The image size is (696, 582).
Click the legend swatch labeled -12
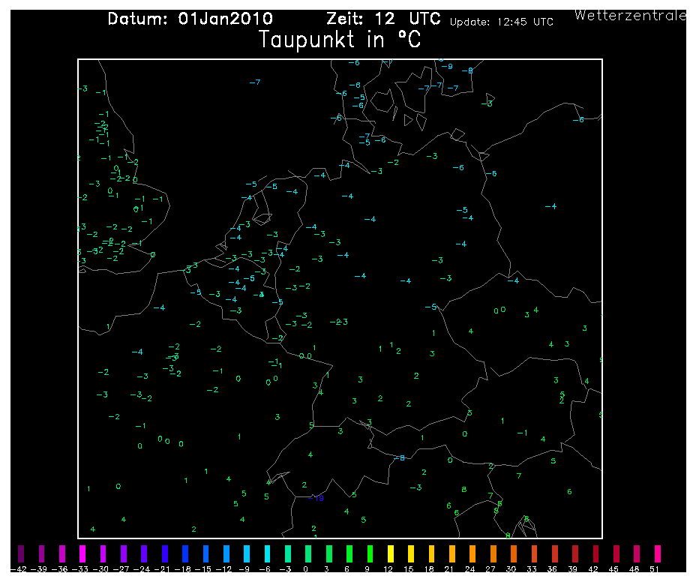(226, 553)
